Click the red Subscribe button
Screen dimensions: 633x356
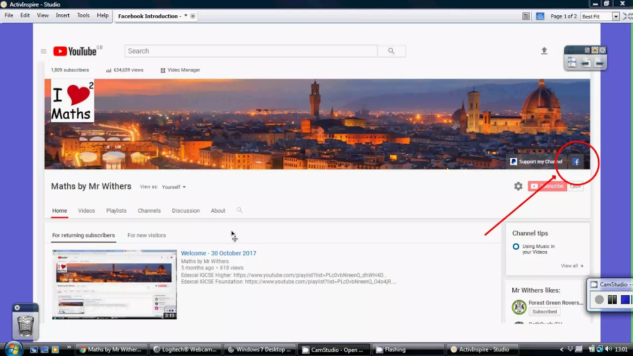(547, 186)
